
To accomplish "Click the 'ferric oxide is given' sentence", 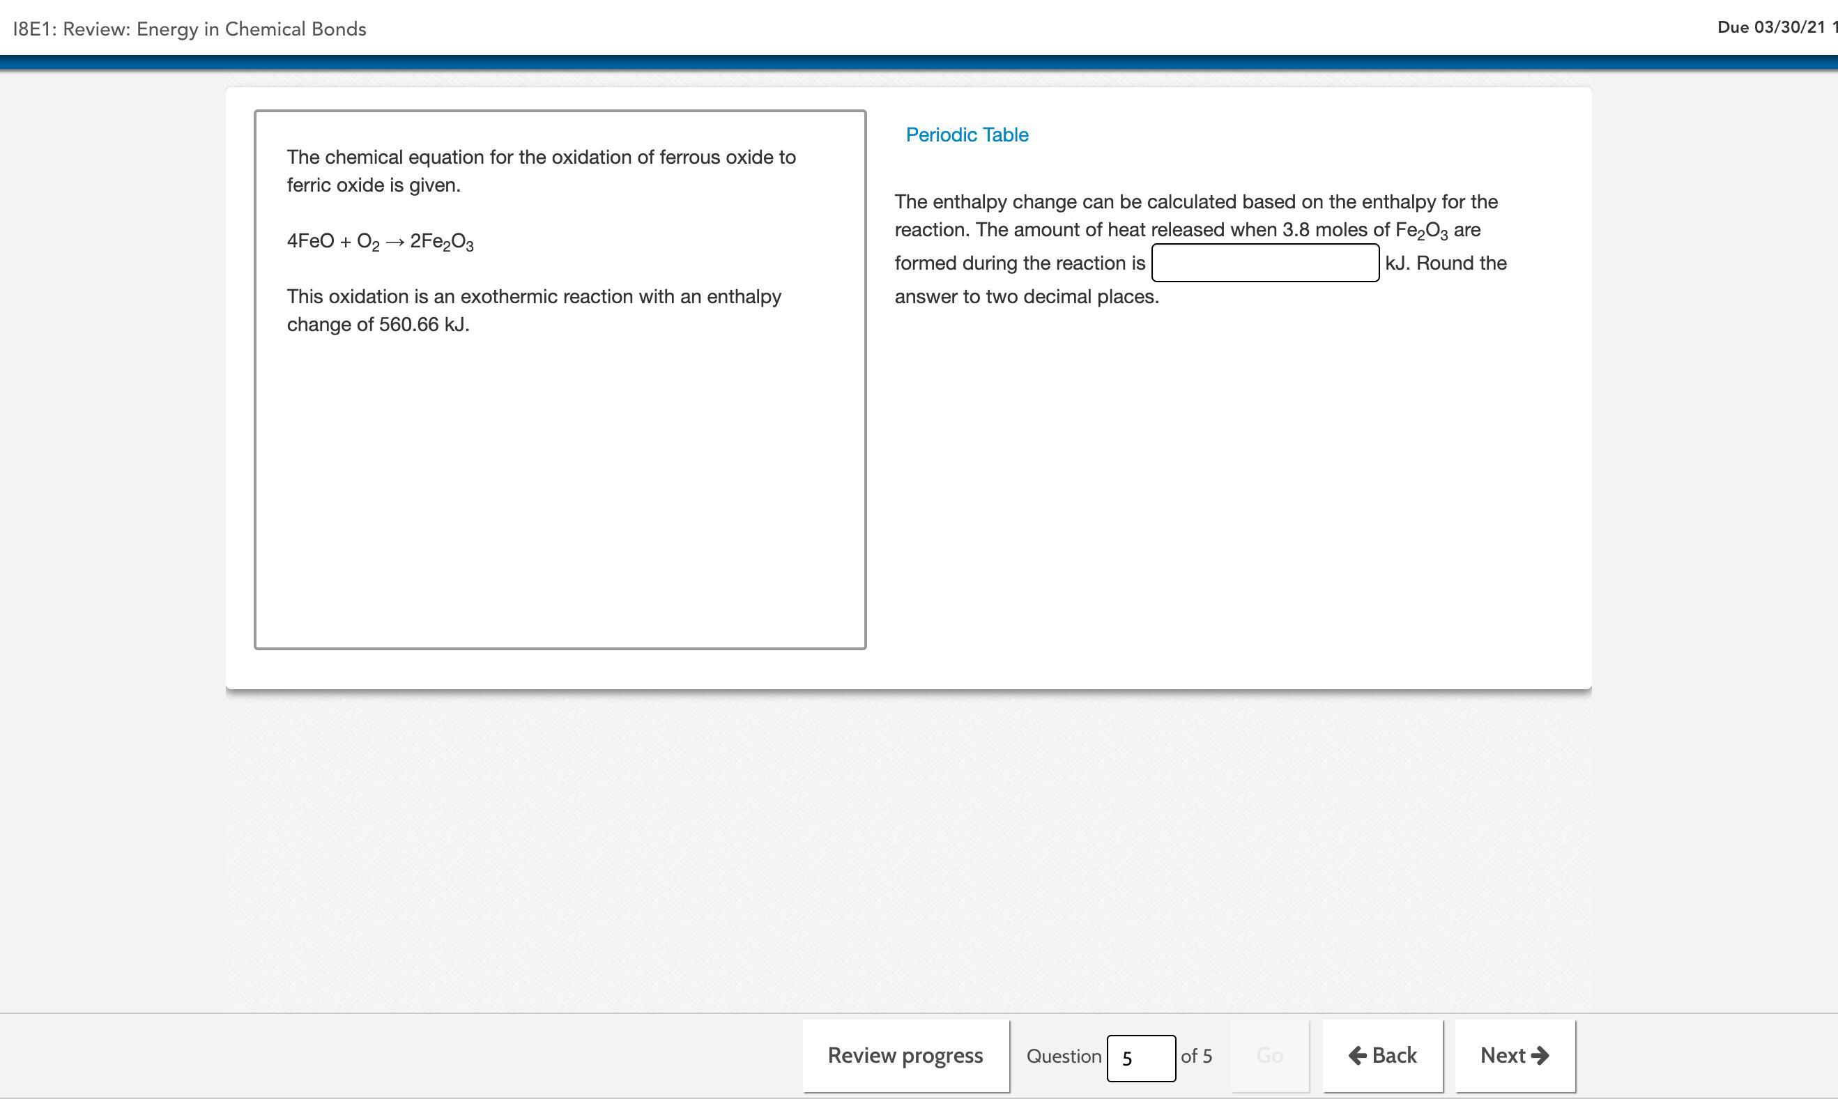I will tap(374, 185).
